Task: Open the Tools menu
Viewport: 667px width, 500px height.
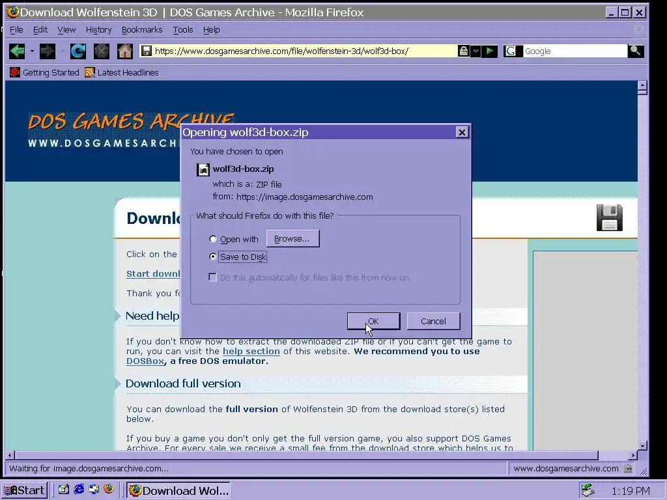Action: tap(183, 30)
